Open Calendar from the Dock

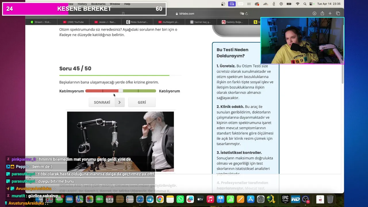click(110, 199)
